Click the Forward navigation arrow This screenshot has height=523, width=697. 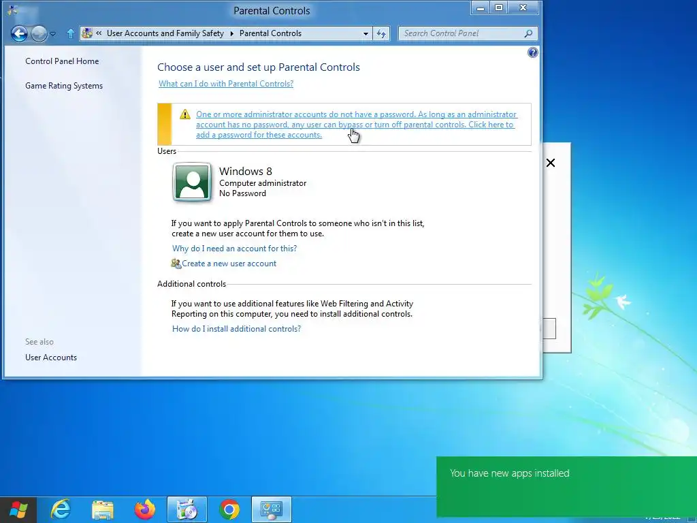pyautogui.click(x=39, y=33)
